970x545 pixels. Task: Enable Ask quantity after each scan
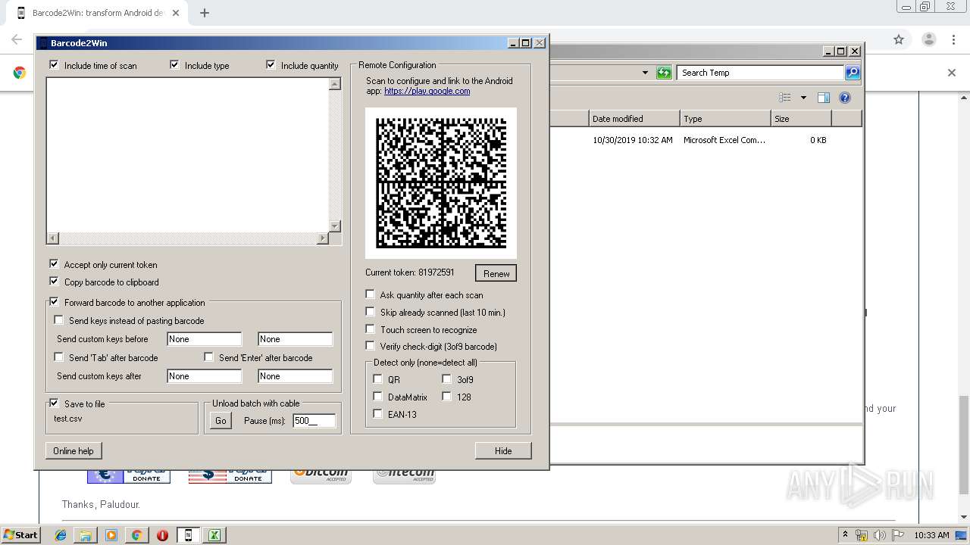point(370,294)
